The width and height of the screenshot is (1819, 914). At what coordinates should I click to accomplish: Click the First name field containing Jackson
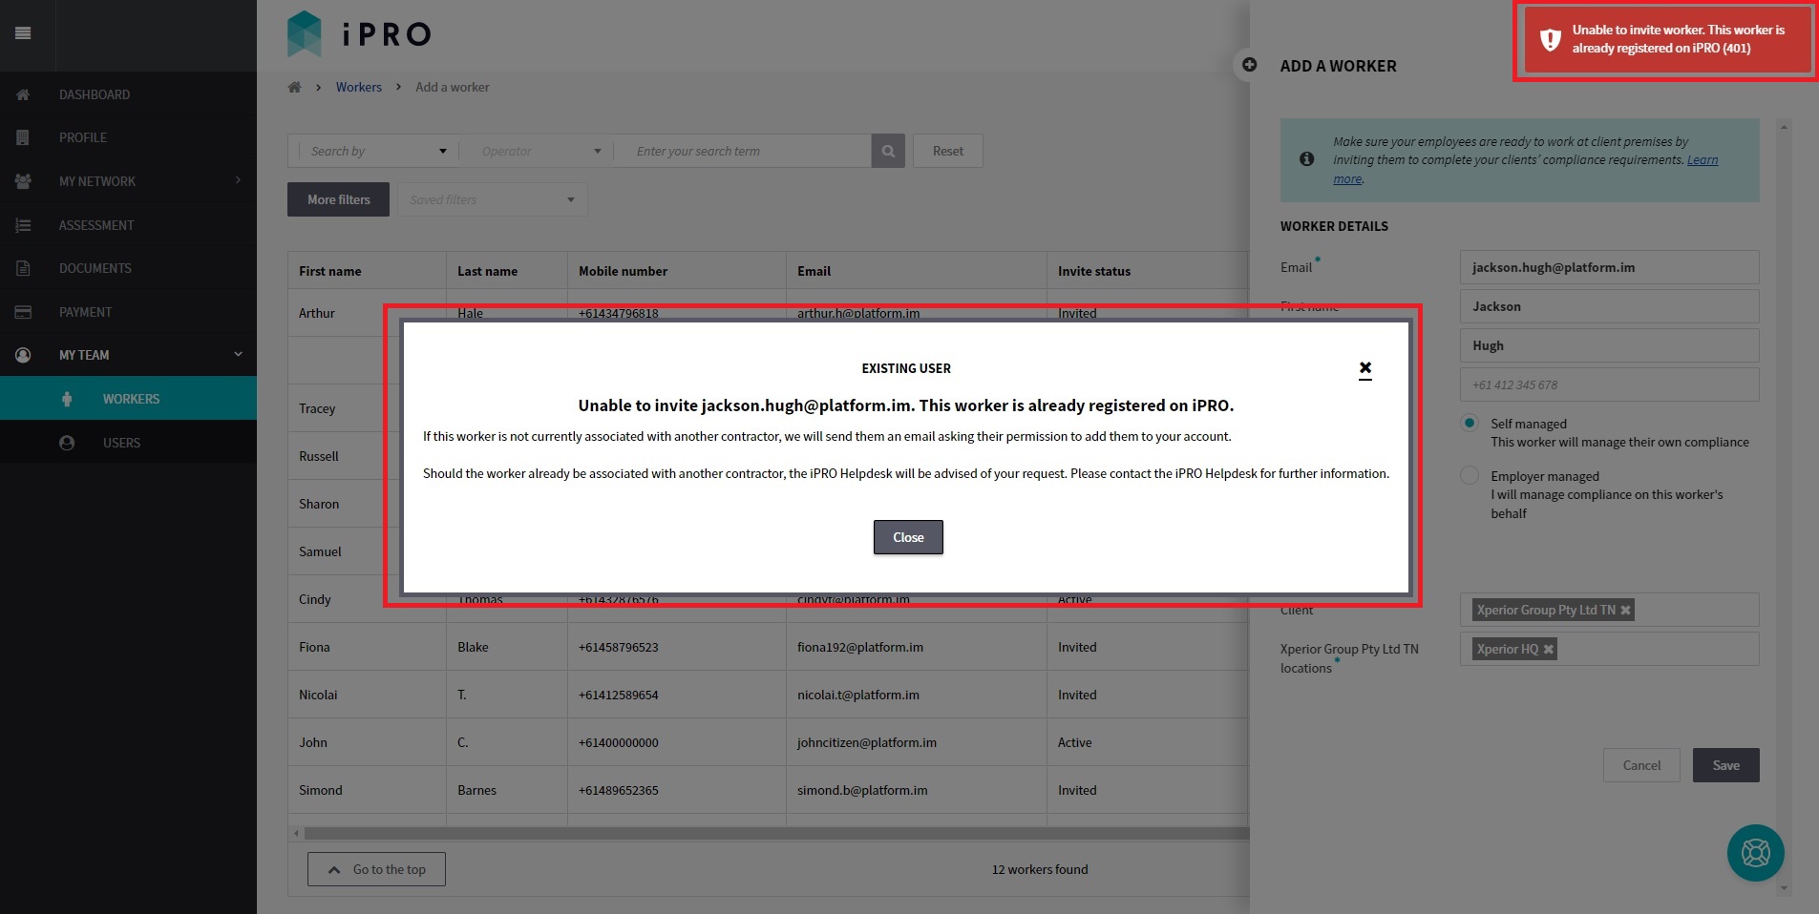pos(1609,306)
